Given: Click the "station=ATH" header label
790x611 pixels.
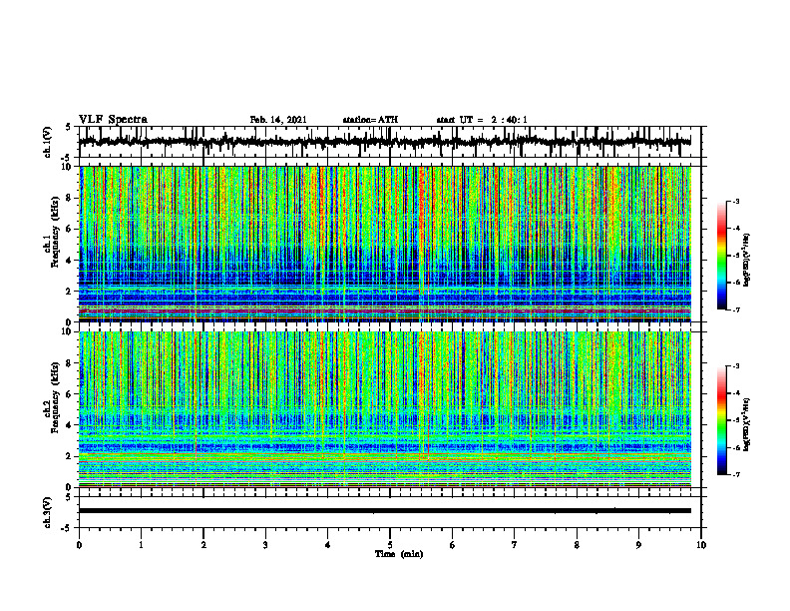Looking at the screenshot, I should (x=370, y=120).
